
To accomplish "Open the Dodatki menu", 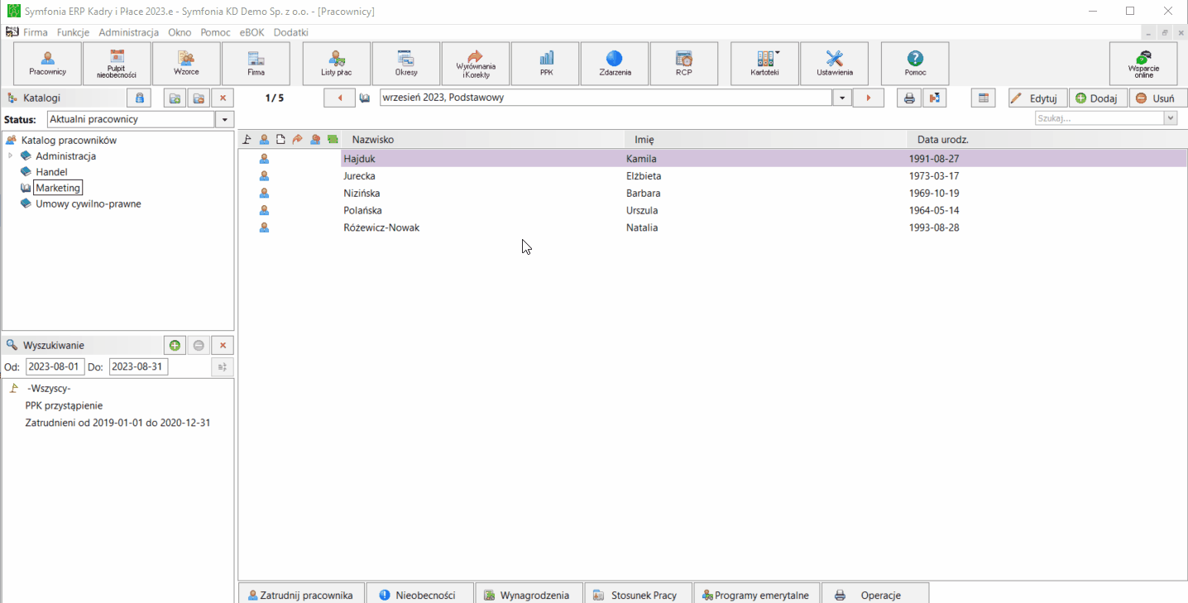I will [x=291, y=32].
